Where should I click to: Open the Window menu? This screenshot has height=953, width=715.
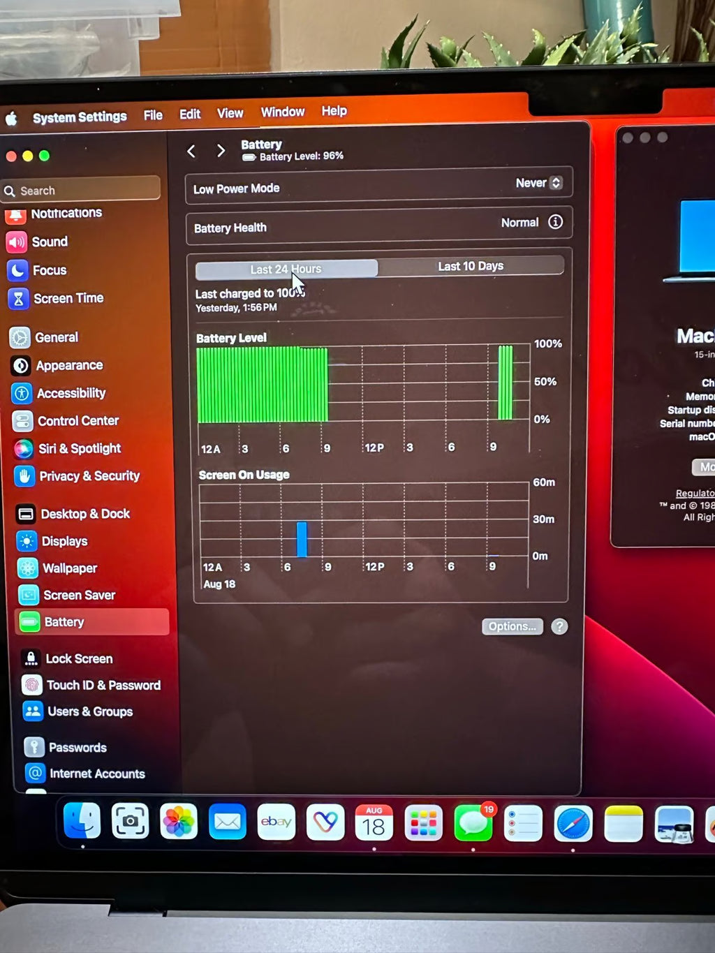(282, 112)
